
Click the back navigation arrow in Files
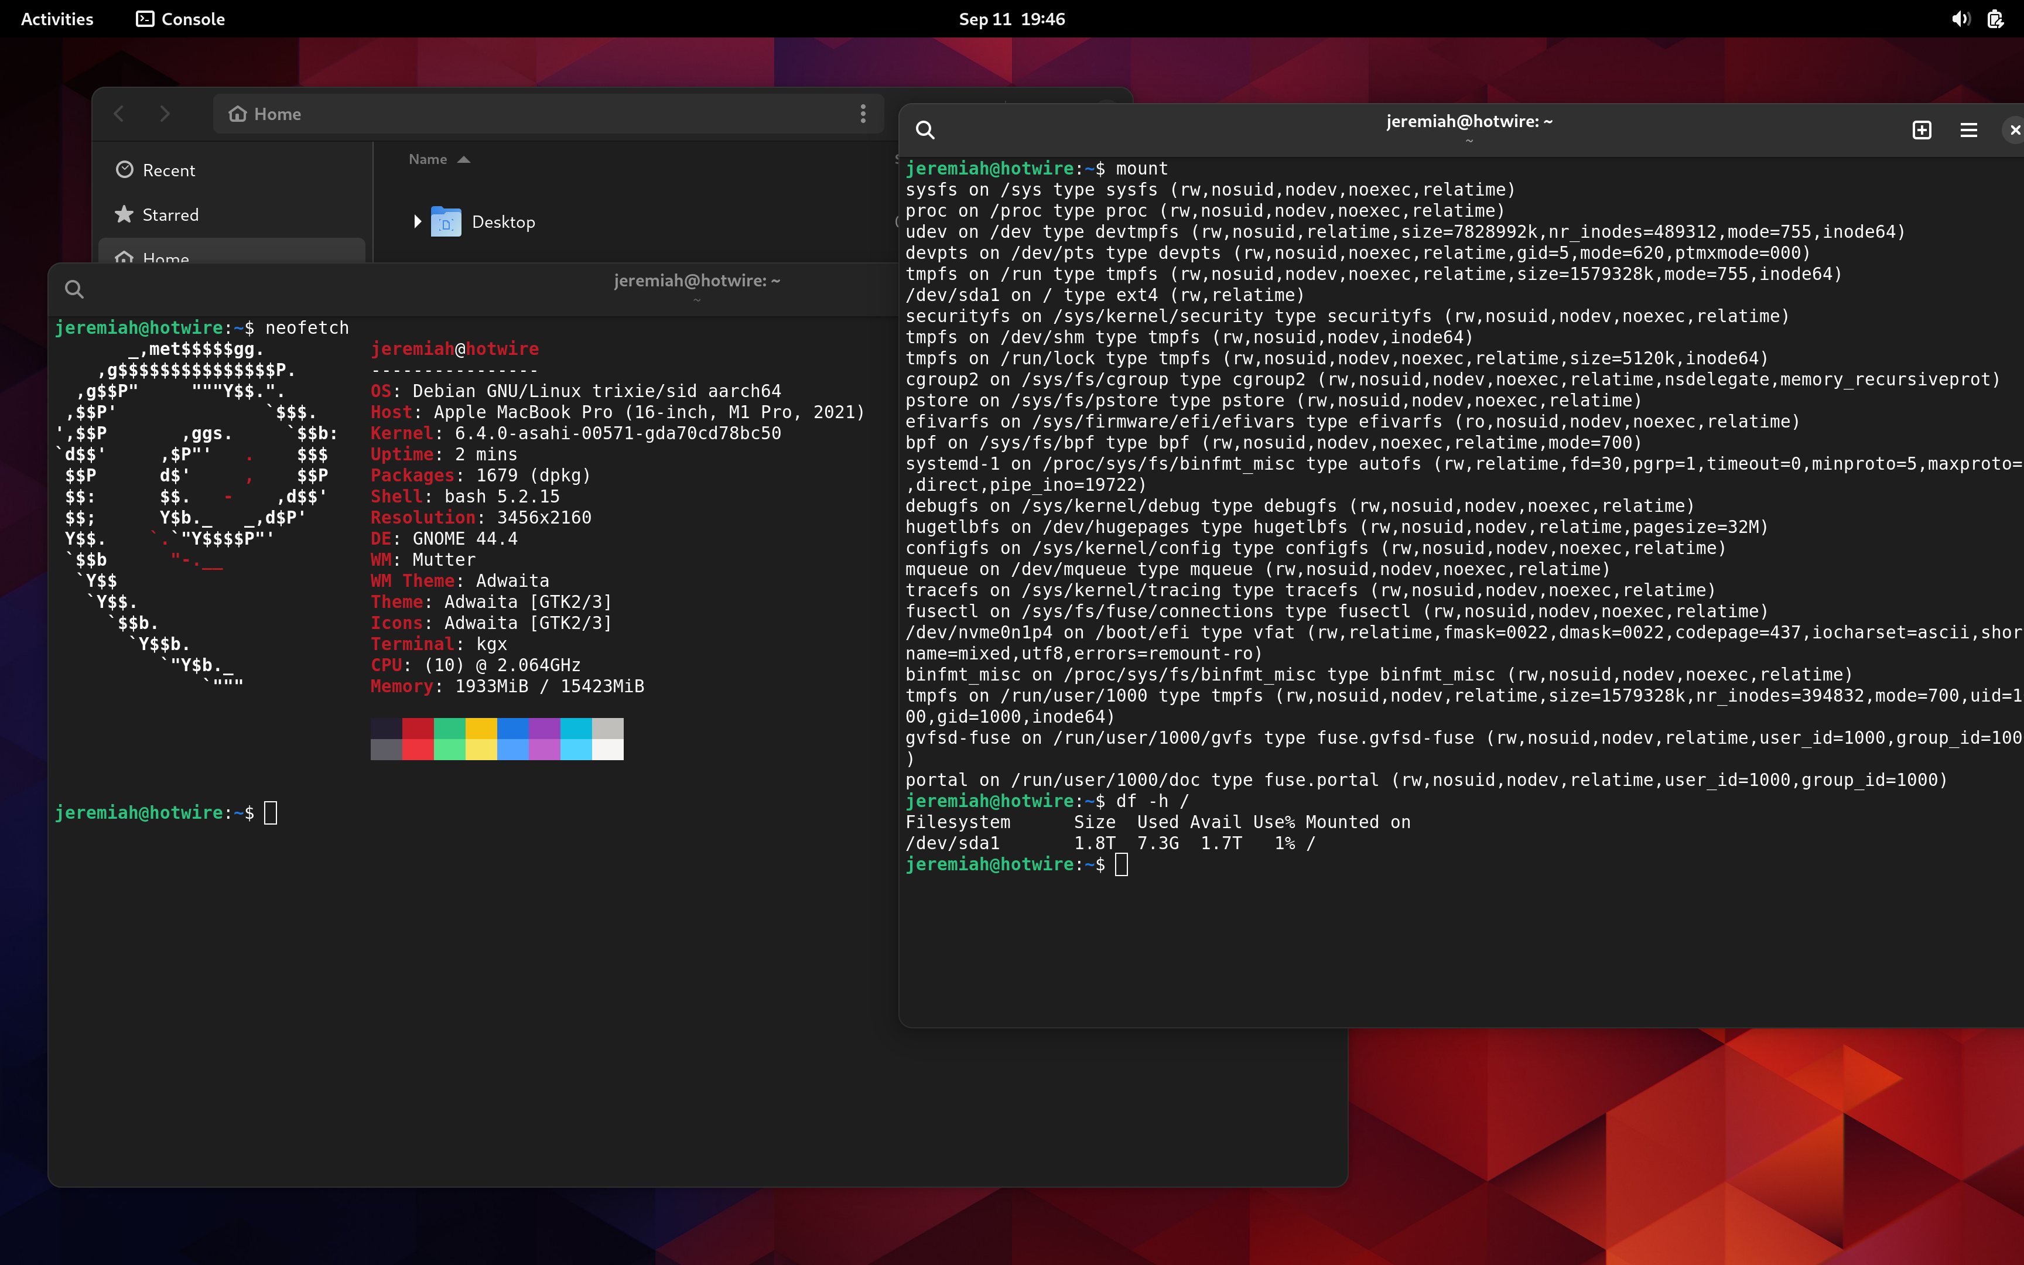(119, 114)
